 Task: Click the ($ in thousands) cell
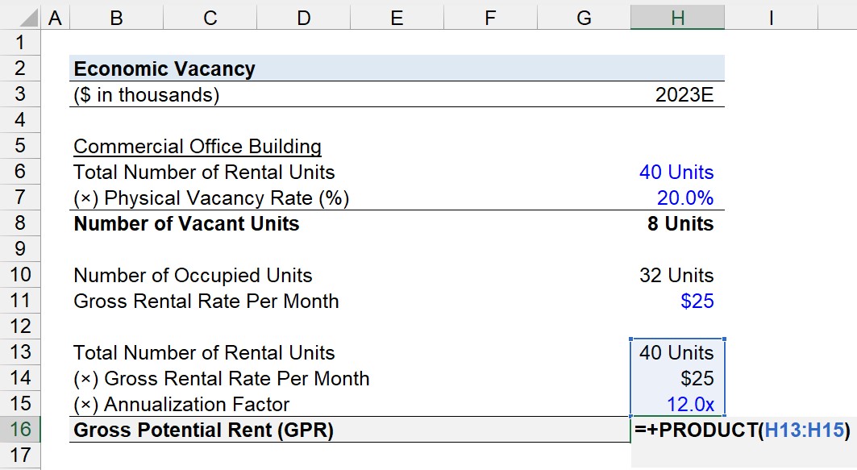pos(147,95)
